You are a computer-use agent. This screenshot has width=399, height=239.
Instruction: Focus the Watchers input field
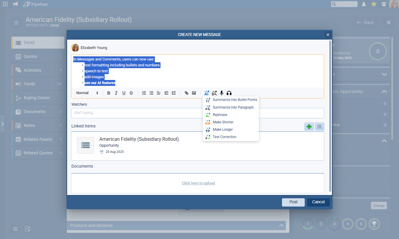click(x=198, y=113)
